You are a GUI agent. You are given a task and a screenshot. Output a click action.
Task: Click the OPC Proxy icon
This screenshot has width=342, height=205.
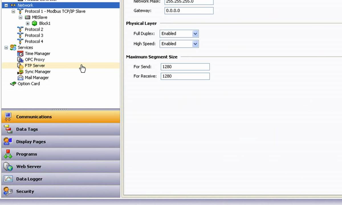click(20, 60)
